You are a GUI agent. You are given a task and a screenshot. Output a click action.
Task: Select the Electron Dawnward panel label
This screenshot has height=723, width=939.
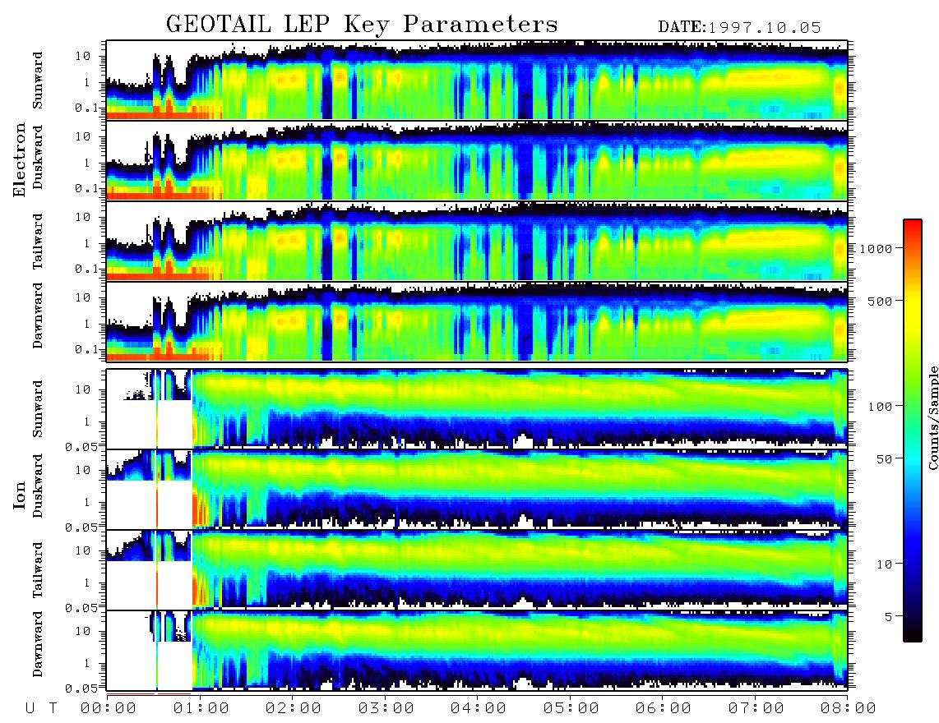[x=38, y=315]
